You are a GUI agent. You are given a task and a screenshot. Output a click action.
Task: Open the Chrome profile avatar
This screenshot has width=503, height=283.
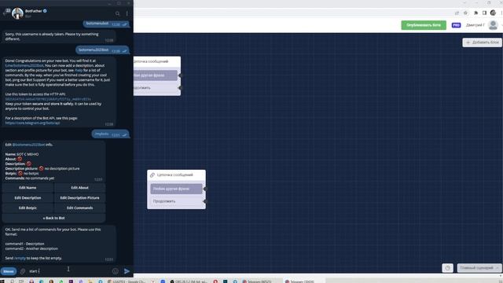coord(493,13)
